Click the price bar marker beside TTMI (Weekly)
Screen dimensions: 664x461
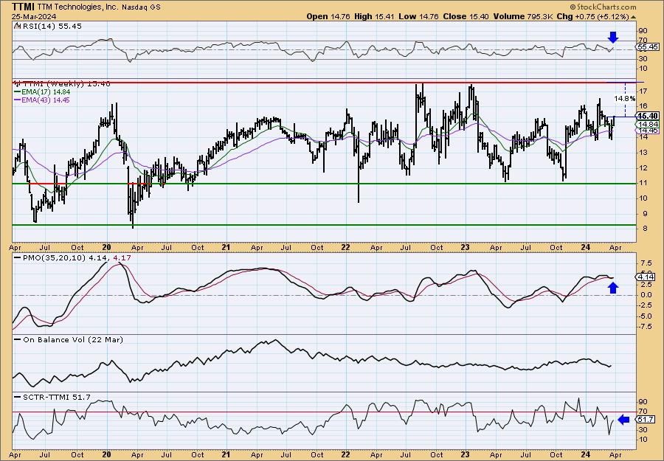[17, 83]
